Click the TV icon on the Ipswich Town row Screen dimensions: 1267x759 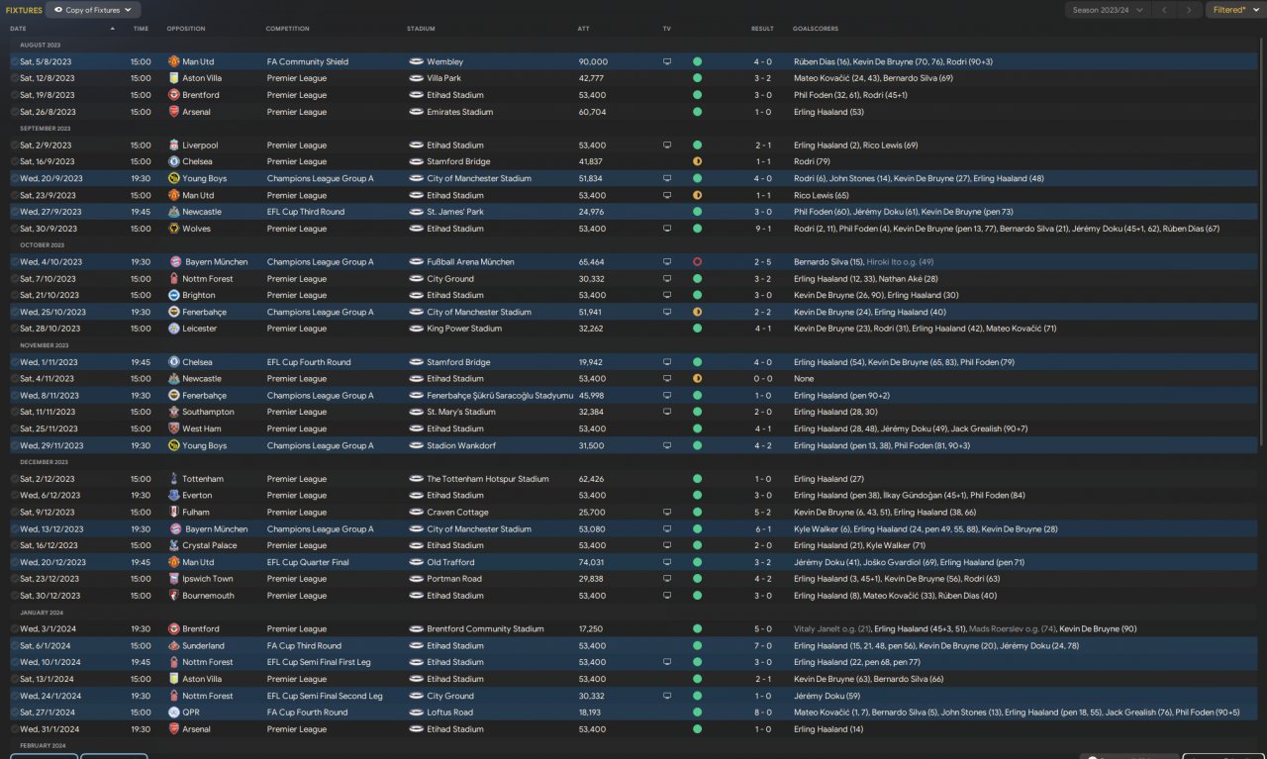pyautogui.click(x=667, y=579)
